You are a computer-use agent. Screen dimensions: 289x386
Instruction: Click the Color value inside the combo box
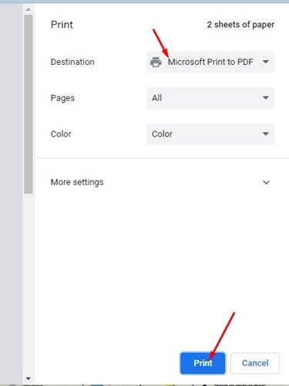162,134
